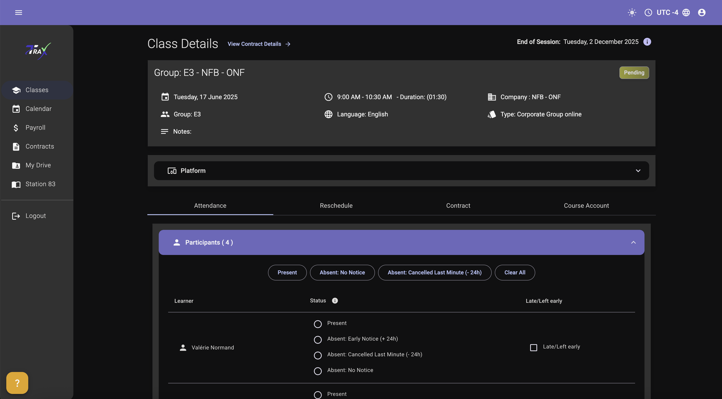Expand the Platform section
Image resolution: width=722 pixels, height=399 pixels.
[638, 171]
